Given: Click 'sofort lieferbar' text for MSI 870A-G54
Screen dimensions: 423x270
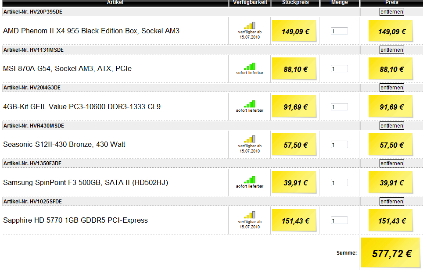Looking at the screenshot, I should (250, 73).
